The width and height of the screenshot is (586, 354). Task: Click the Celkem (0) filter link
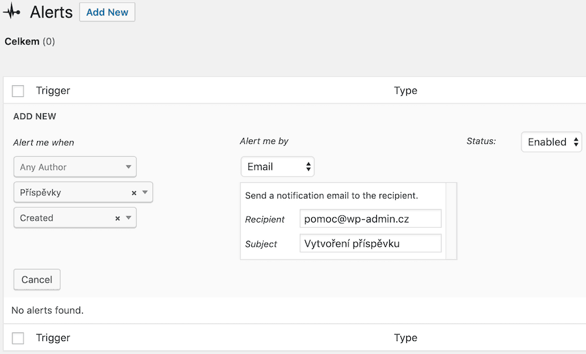coord(29,41)
